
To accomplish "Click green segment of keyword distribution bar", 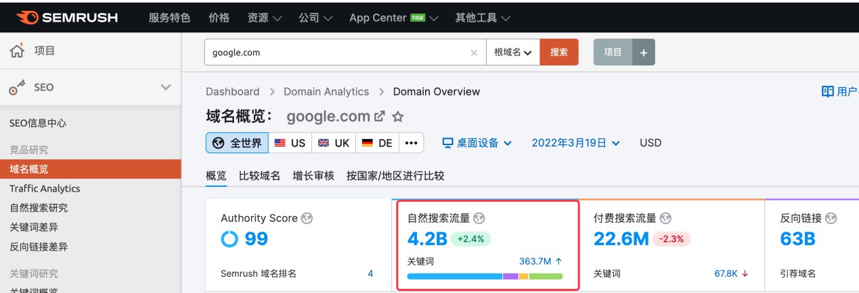I will (546, 276).
